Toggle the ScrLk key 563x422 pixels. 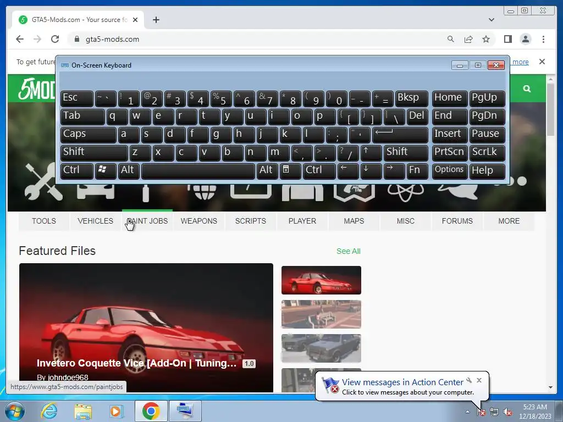[x=487, y=153]
